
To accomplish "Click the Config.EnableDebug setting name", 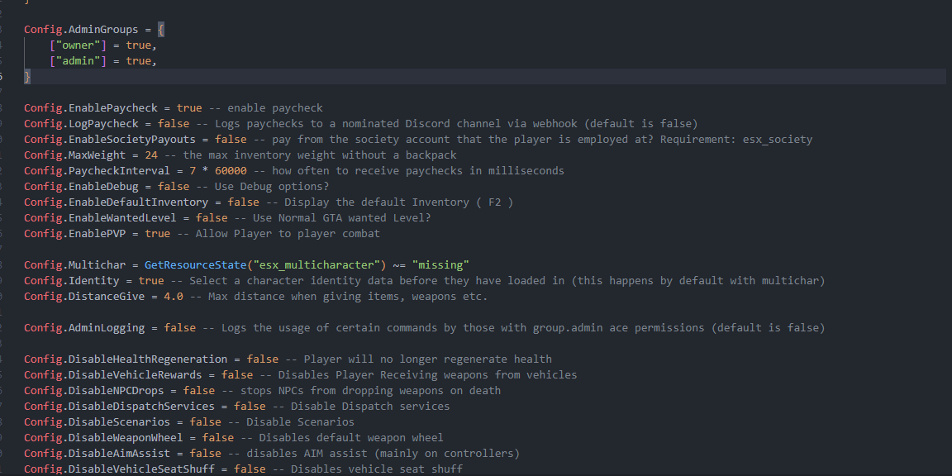I will pos(87,186).
